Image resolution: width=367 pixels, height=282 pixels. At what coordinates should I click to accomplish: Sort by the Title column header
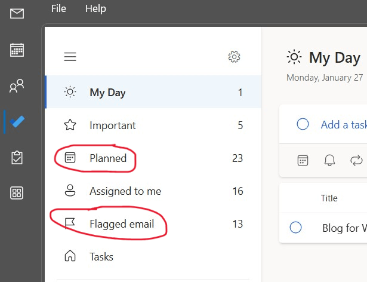[x=329, y=198]
